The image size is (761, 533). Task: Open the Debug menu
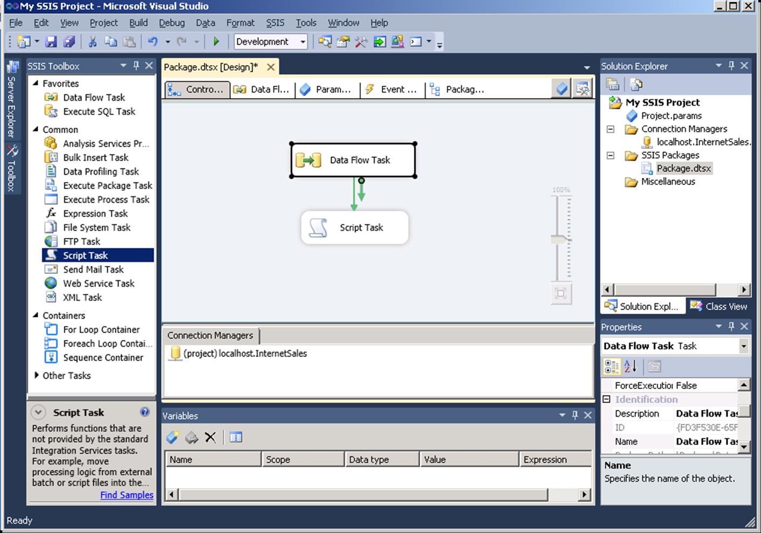pyautogui.click(x=172, y=23)
